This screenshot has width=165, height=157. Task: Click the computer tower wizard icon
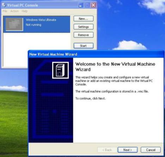point(60,70)
